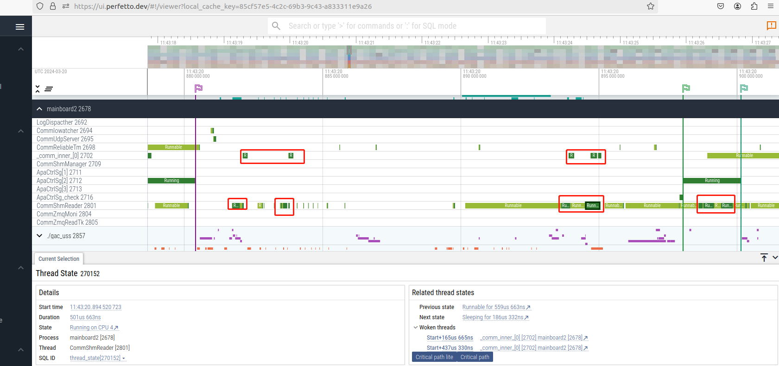The image size is (779, 366).
Task: Click the track filter lines icon
Action: 49,88
